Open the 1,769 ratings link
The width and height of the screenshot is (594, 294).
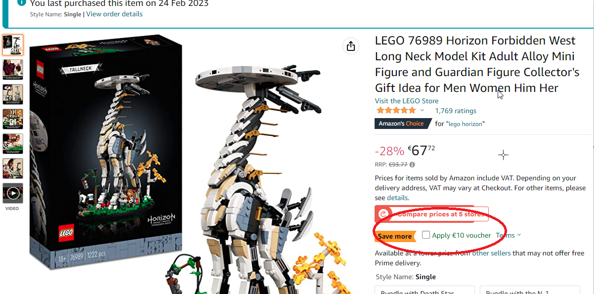(456, 111)
